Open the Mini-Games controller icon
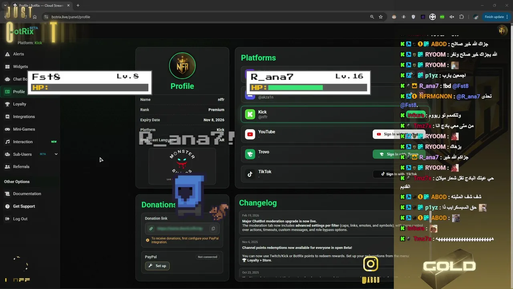The height and width of the screenshot is (289, 513). [7, 129]
